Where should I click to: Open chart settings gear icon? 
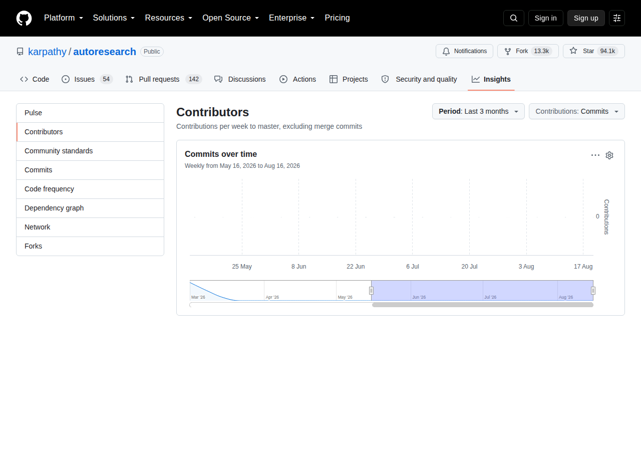(x=609, y=155)
